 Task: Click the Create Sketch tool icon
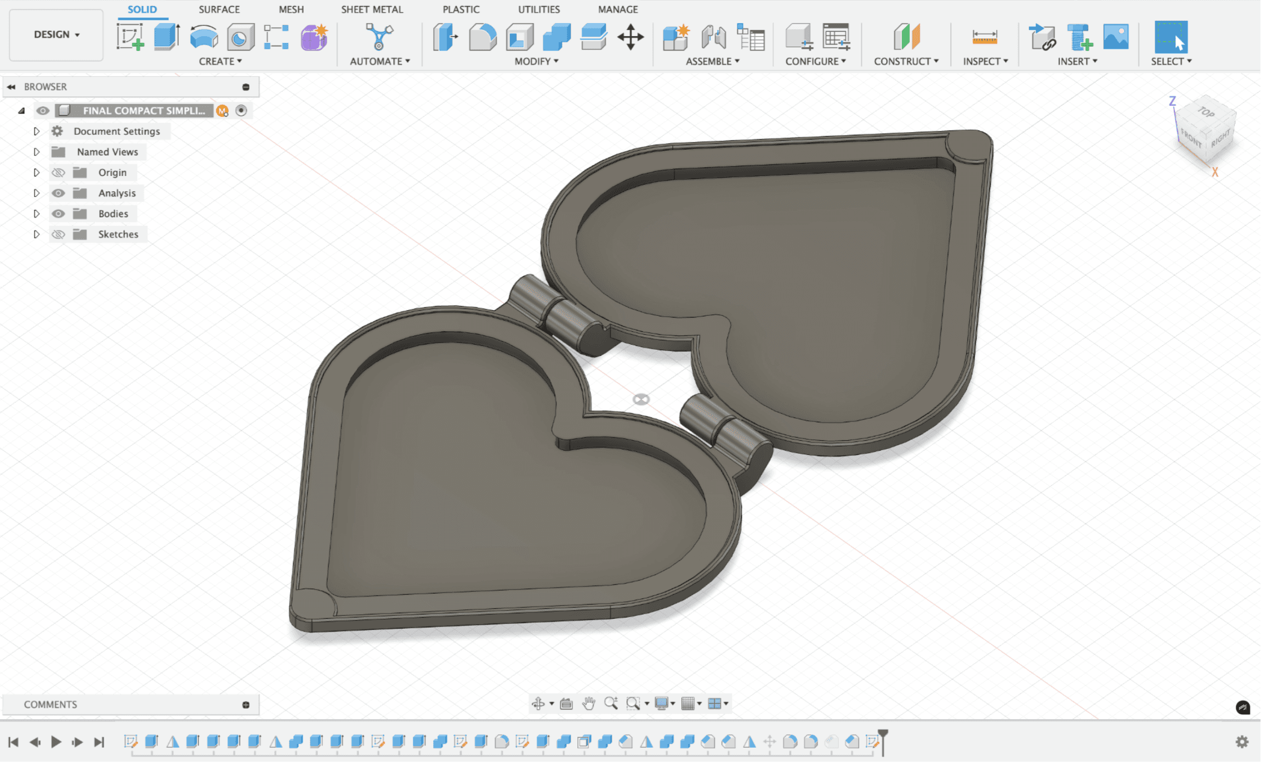(x=130, y=37)
